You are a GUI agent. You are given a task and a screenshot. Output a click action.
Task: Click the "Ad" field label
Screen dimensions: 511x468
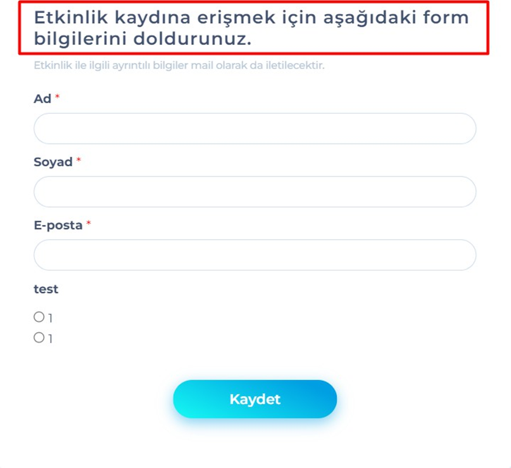click(x=43, y=99)
